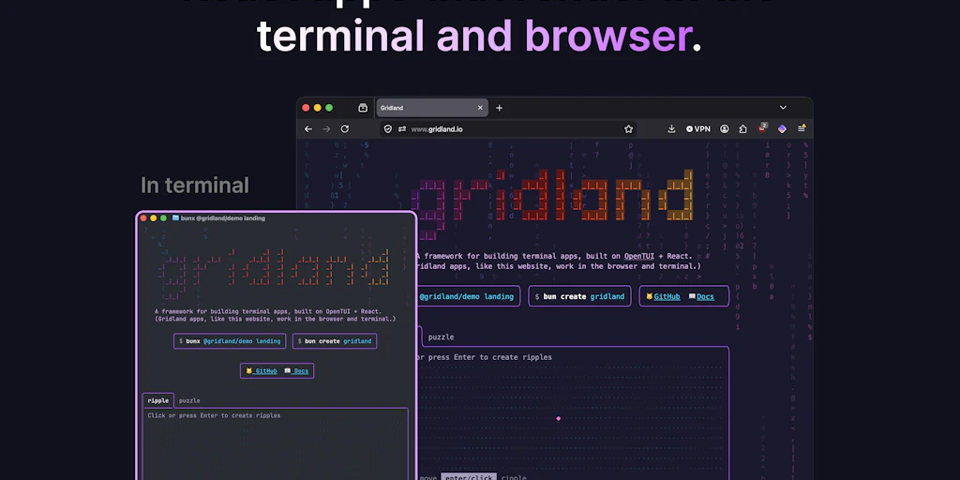
Task: Click the browser window's green zoom button
Action: click(329, 108)
